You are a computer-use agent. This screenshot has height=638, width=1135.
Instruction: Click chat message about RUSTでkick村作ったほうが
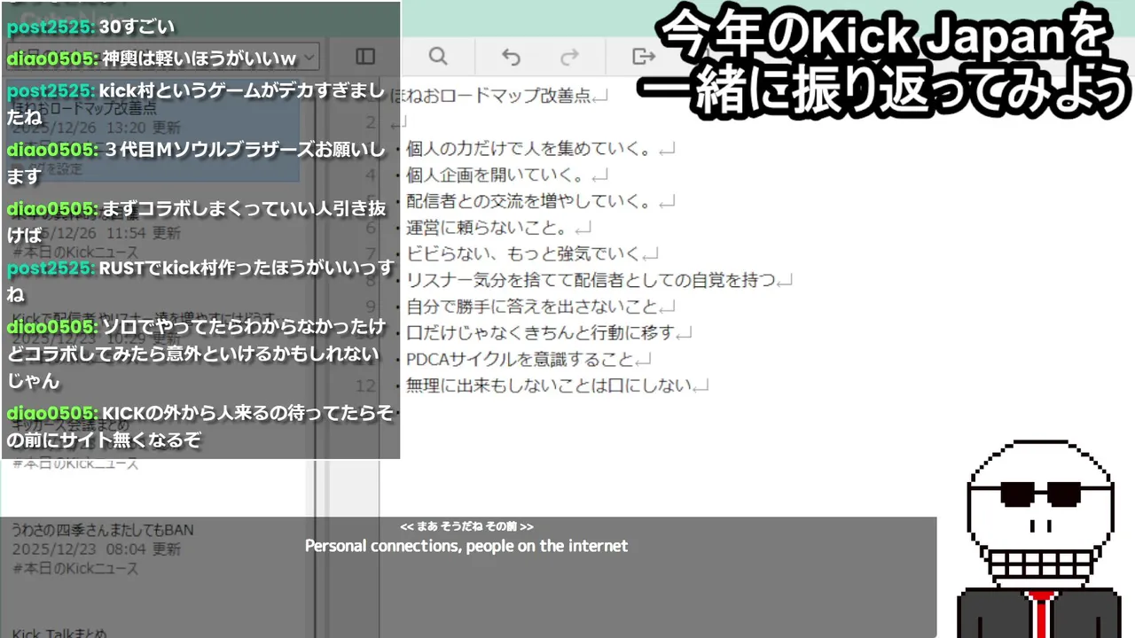200,281
